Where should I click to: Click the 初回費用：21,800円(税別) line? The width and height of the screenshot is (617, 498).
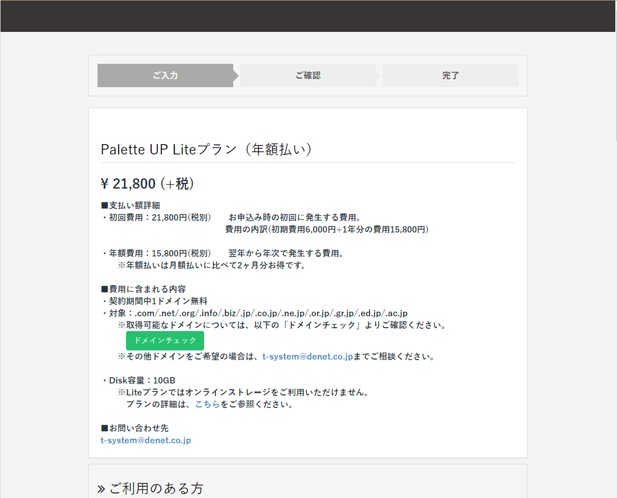pyautogui.click(x=156, y=217)
